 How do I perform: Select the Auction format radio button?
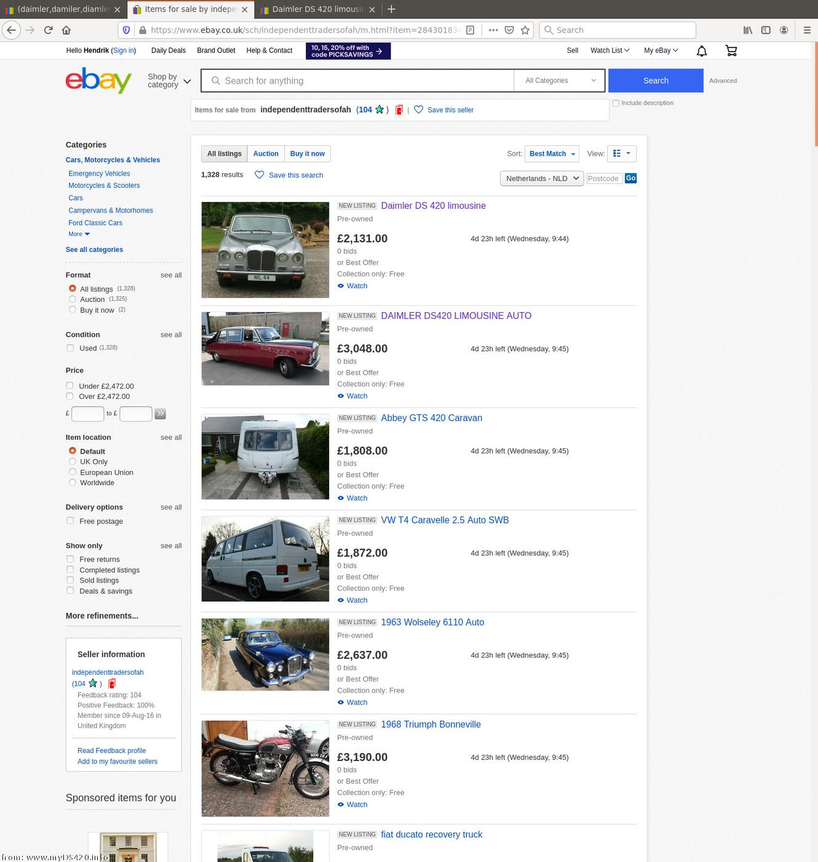73,299
